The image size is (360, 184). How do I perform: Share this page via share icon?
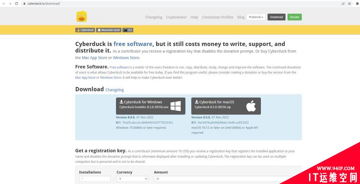pos(343,4)
